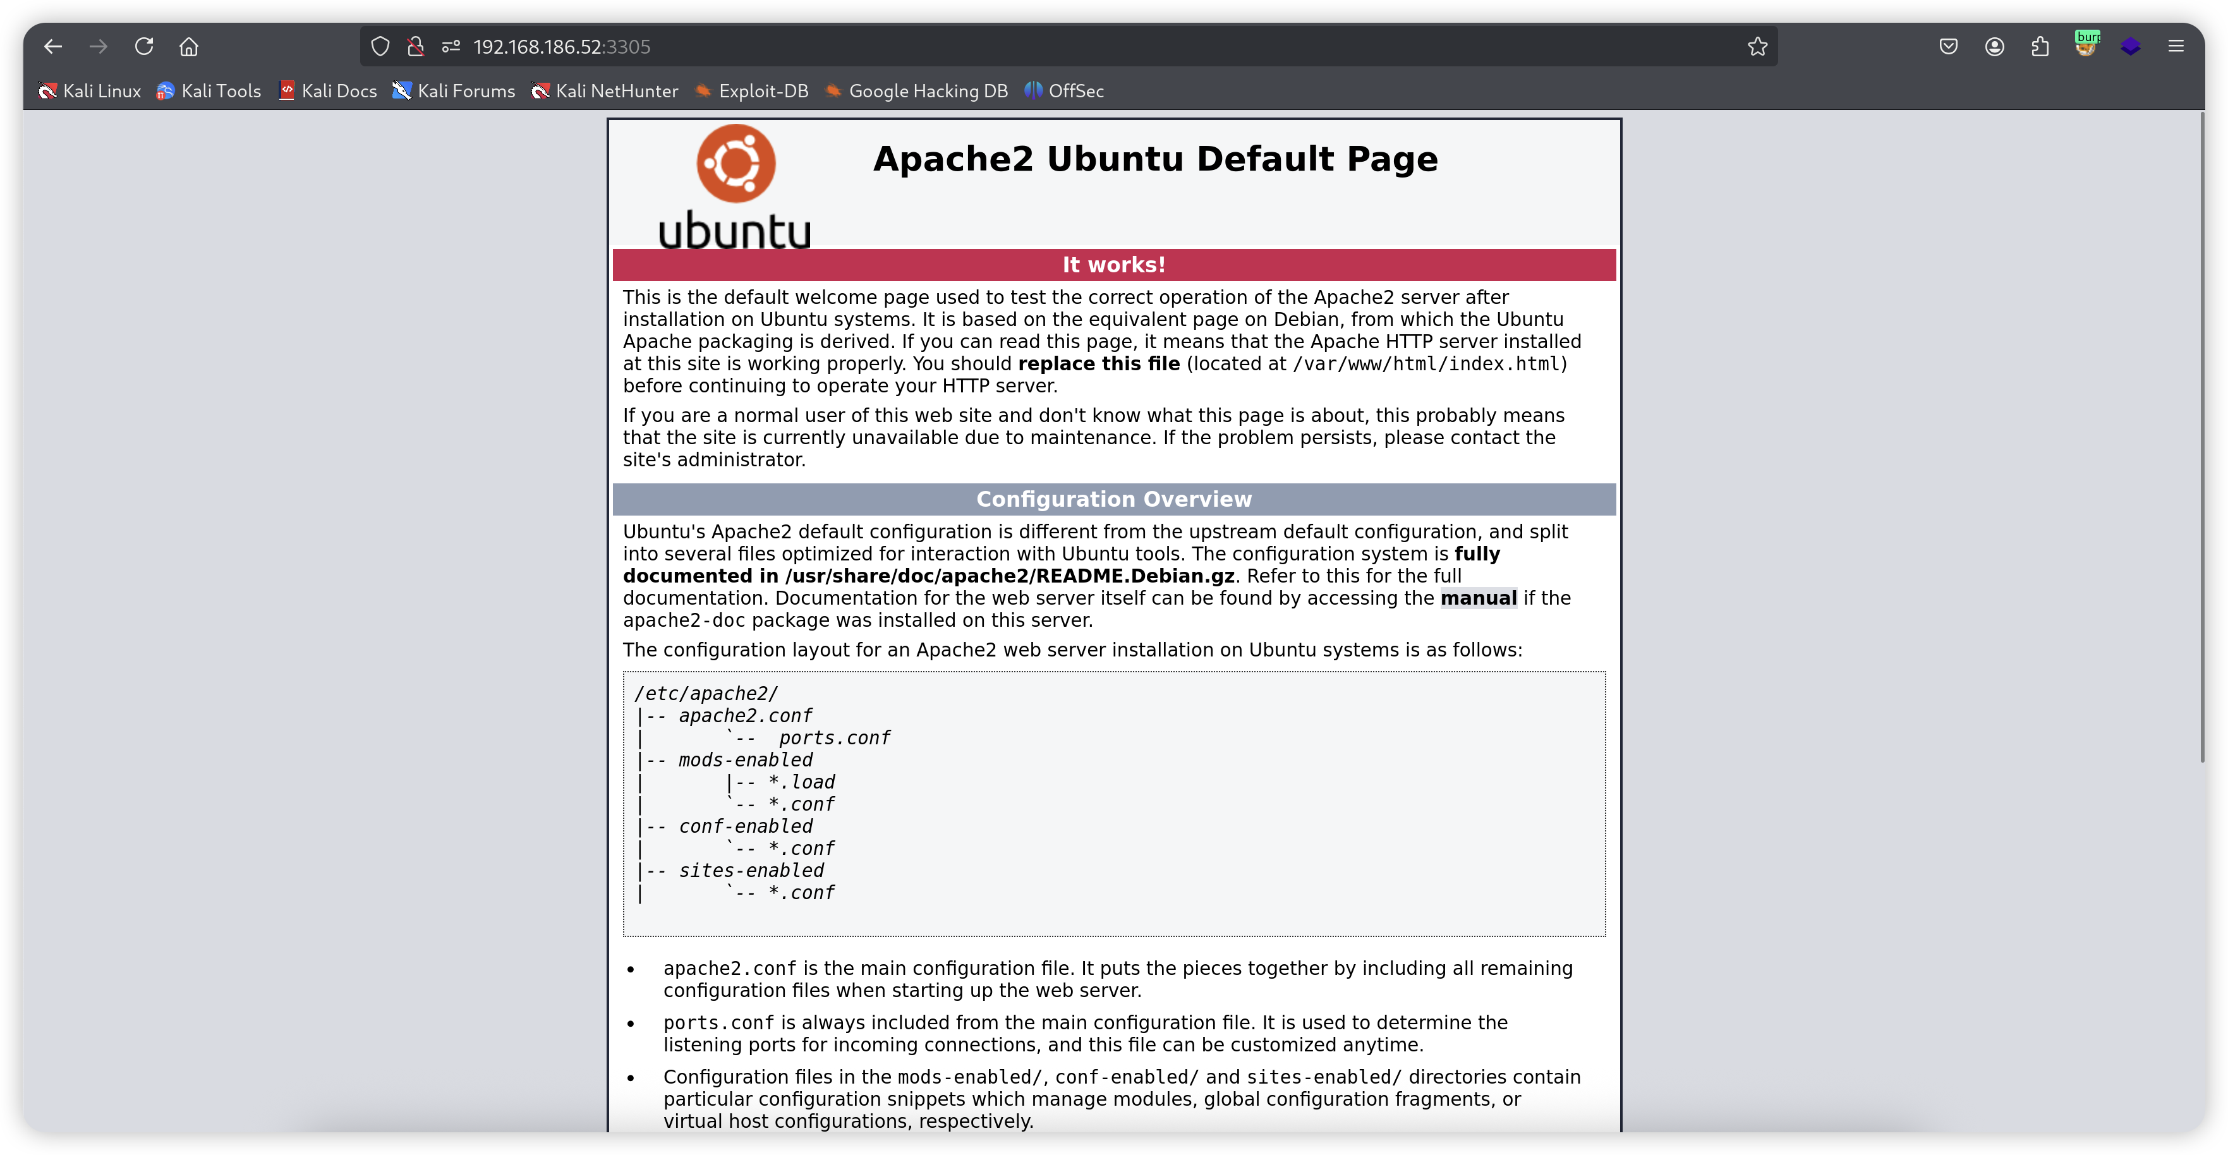Open Kali Tools bookmark
The width and height of the screenshot is (2228, 1155).
coord(209,91)
